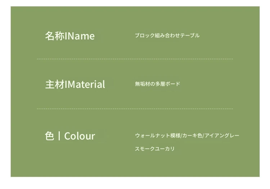Click the ボード word in the material value
The width and height of the screenshot is (270, 189).
click(173, 84)
